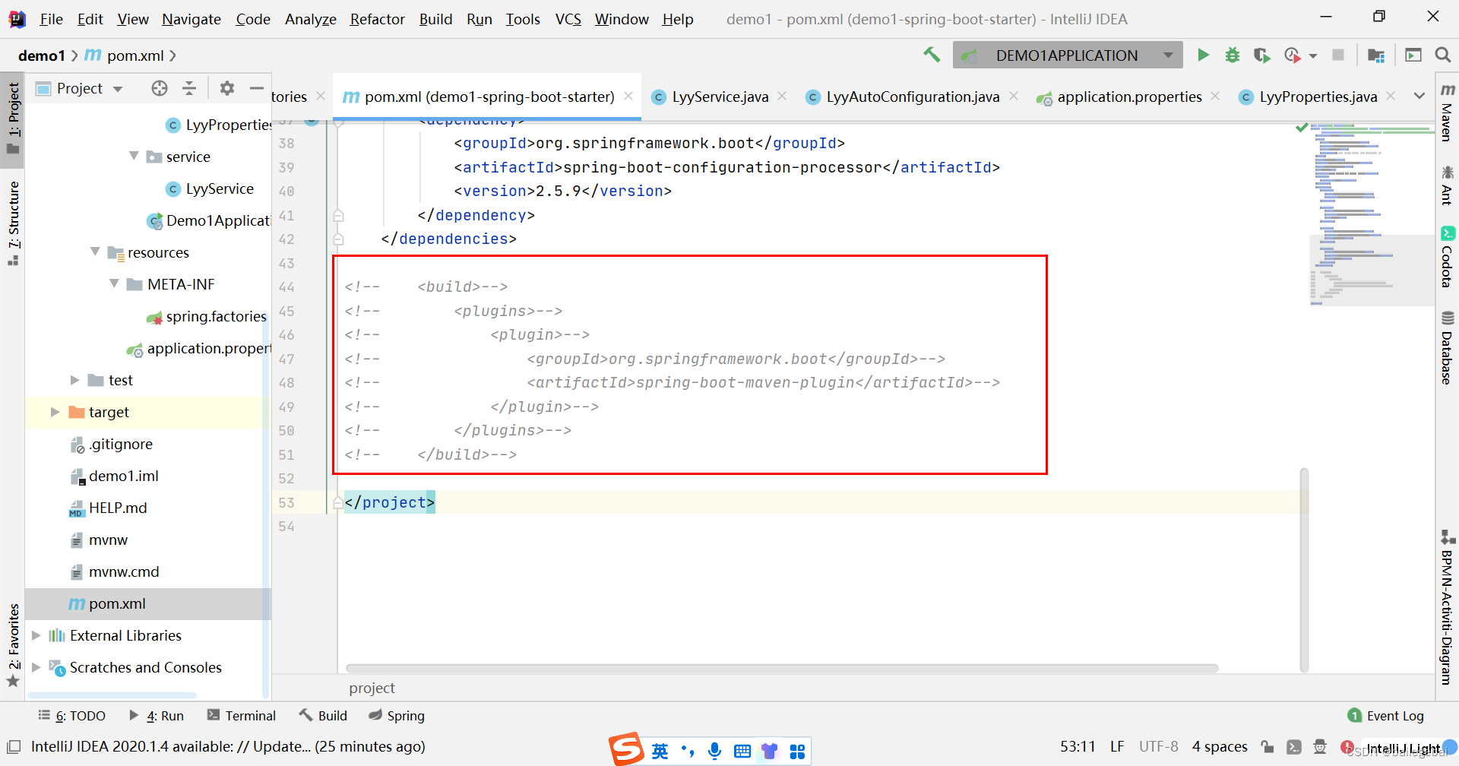The height and width of the screenshot is (766, 1459).
Task: Open the Event Log
Action: pos(1385,715)
